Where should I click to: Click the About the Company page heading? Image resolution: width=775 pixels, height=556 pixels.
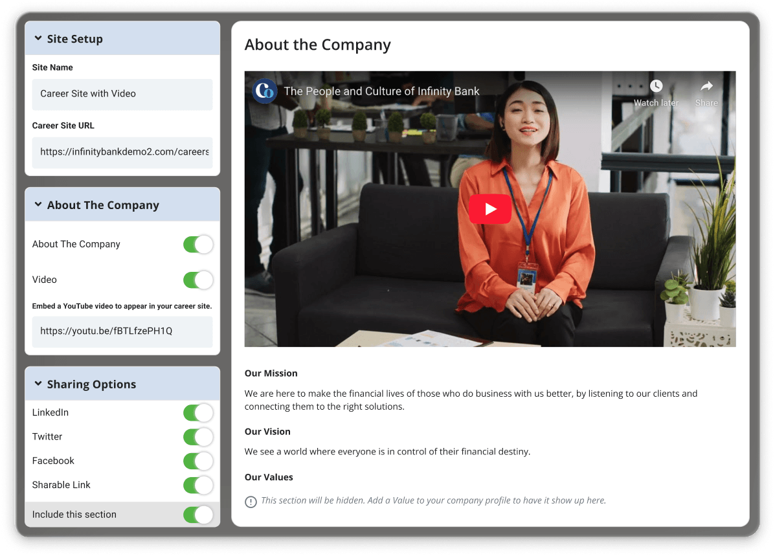[317, 45]
